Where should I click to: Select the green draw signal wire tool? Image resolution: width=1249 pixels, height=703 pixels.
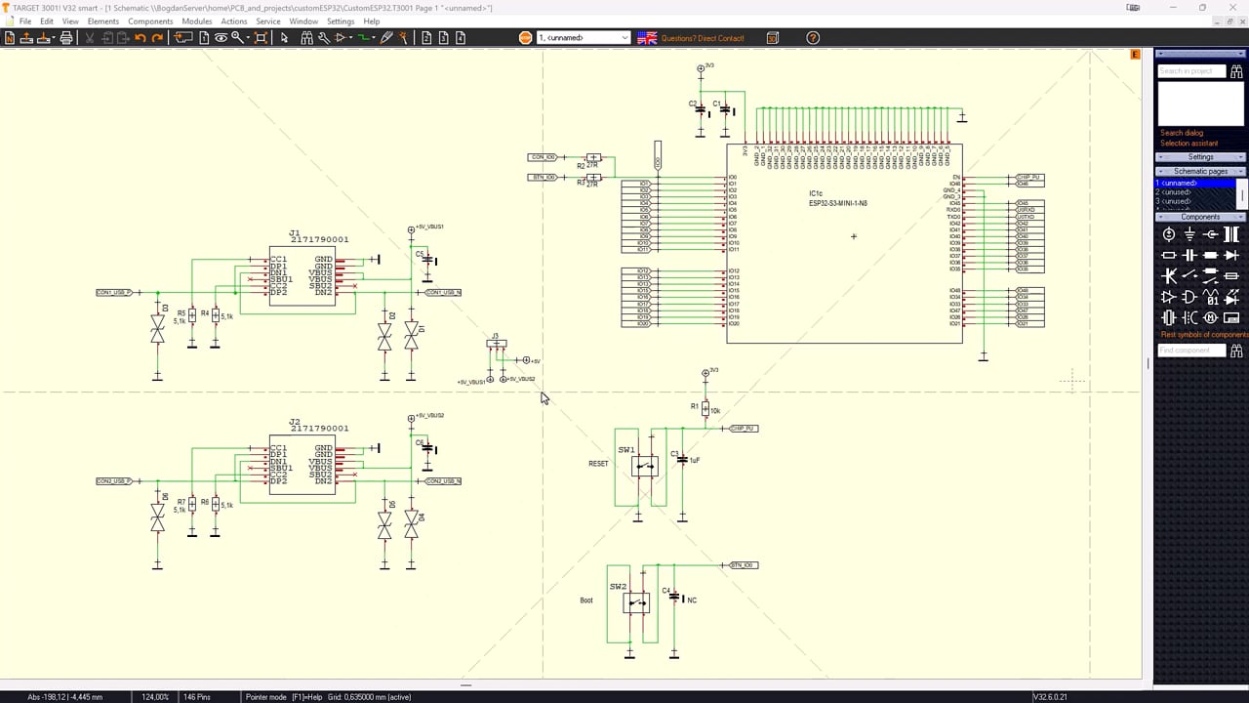click(x=364, y=38)
